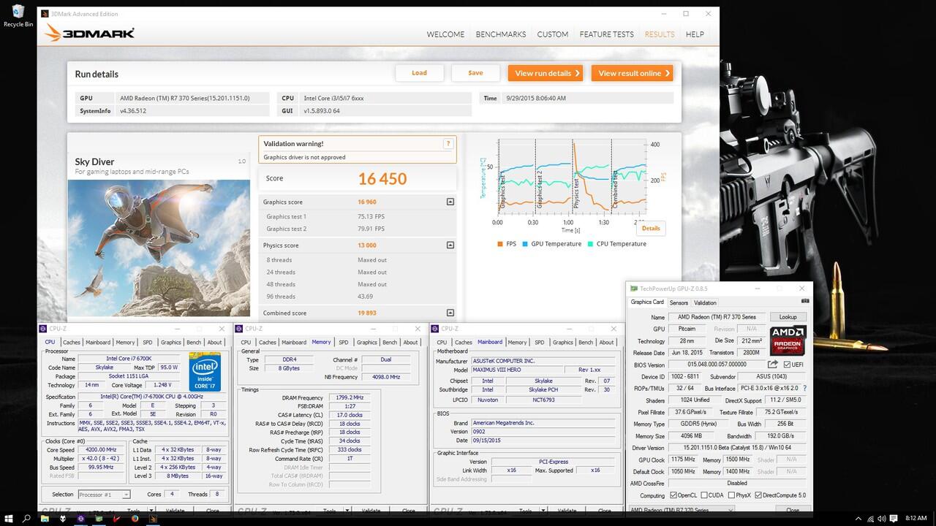936x526 pixels.
Task: Open Graphics tab in the Mainboard CPU-Z window
Action: point(563,342)
